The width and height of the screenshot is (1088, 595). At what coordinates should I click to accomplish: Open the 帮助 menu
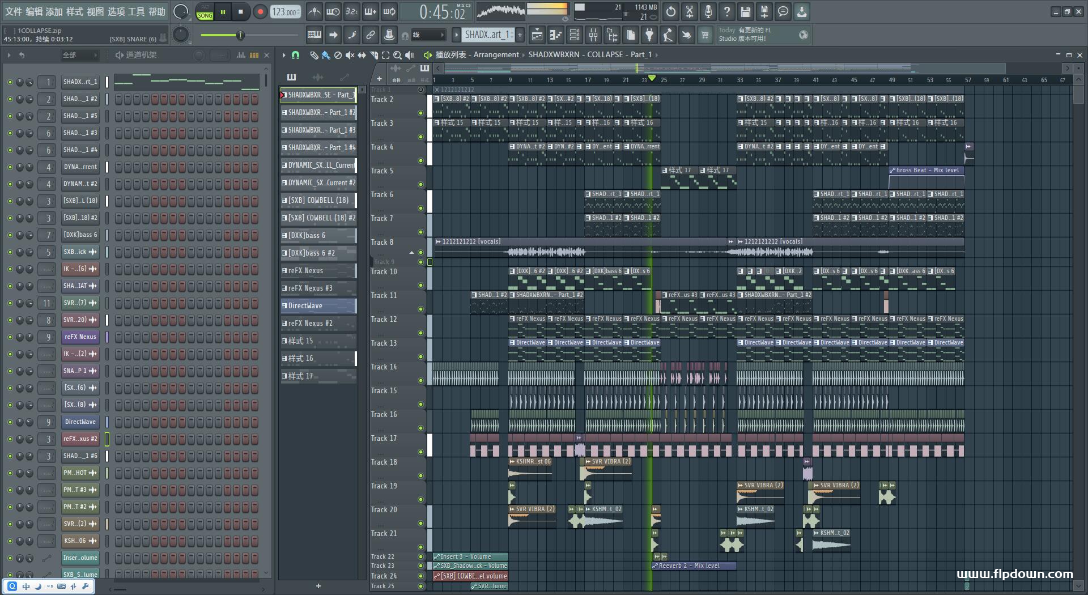click(157, 11)
